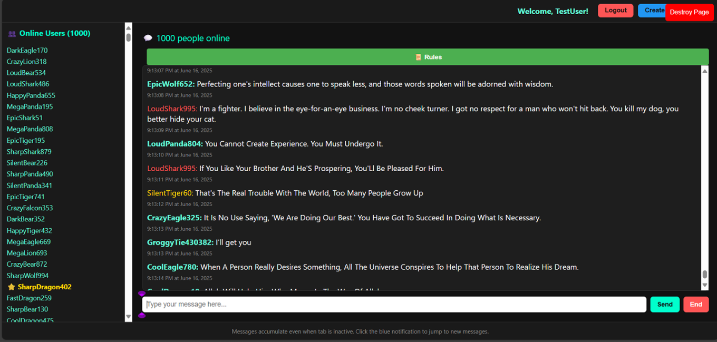Logout of the TestUser account
717x342 pixels.
pyautogui.click(x=615, y=10)
